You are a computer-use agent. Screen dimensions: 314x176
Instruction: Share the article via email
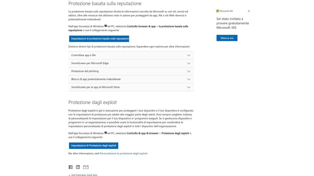(x=86, y=167)
